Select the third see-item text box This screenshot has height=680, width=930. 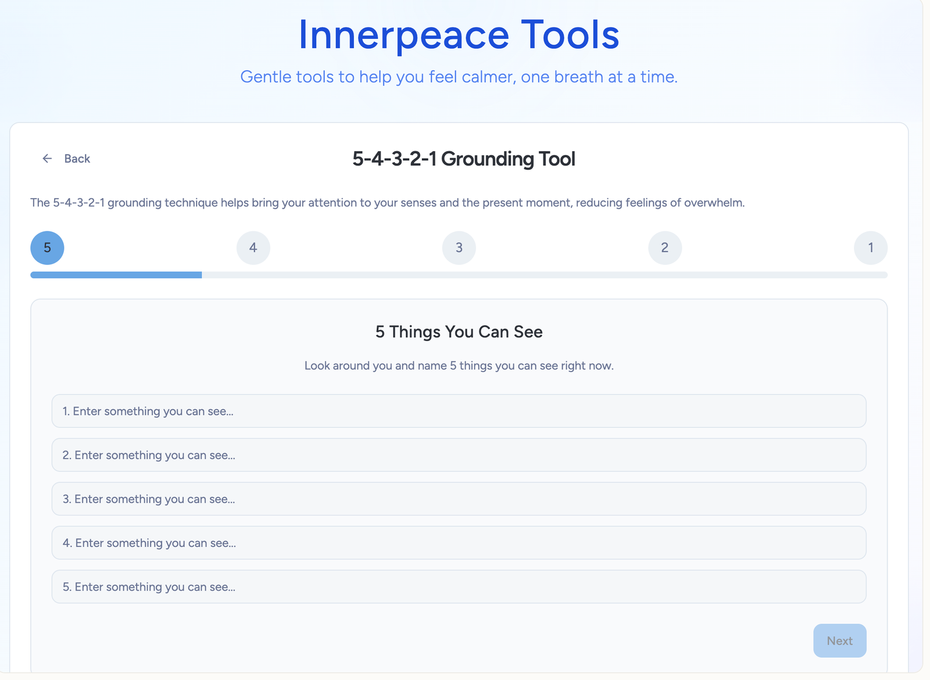pyautogui.click(x=459, y=499)
